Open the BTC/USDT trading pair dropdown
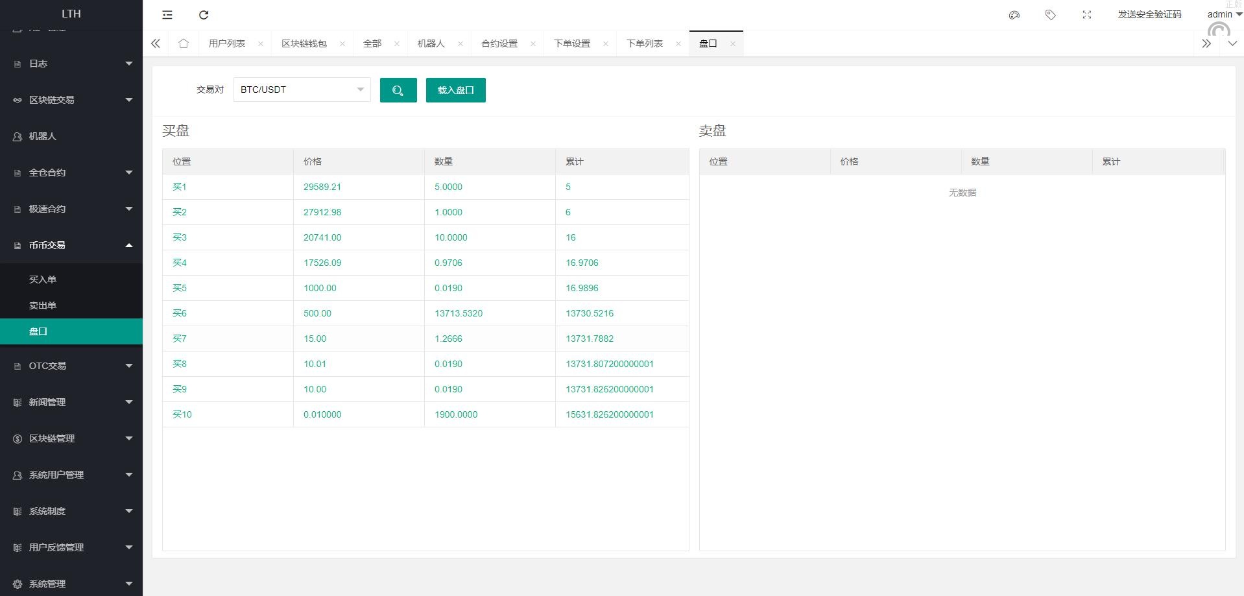This screenshot has height=596, width=1244. pyautogui.click(x=302, y=89)
